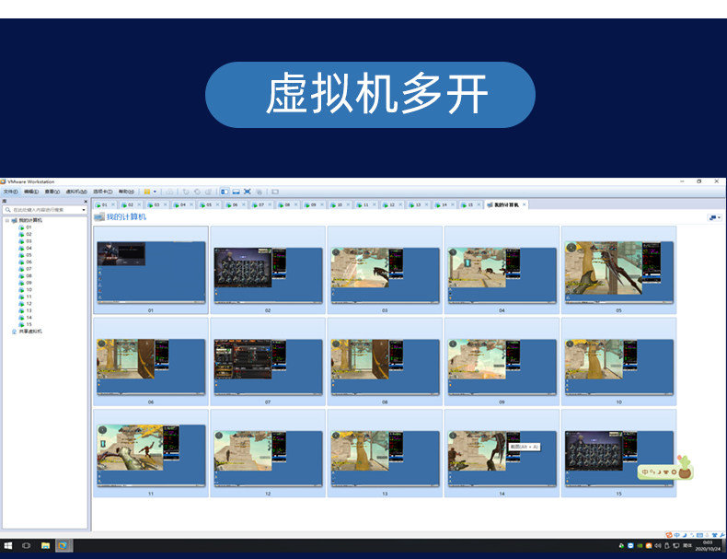Click the Sogou S icon in status bar

point(669,535)
